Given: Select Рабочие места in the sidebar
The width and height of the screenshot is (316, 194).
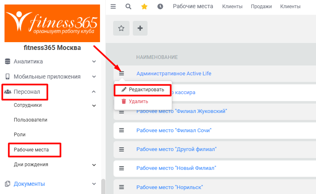Looking at the screenshot, I should tap(31, 150).
